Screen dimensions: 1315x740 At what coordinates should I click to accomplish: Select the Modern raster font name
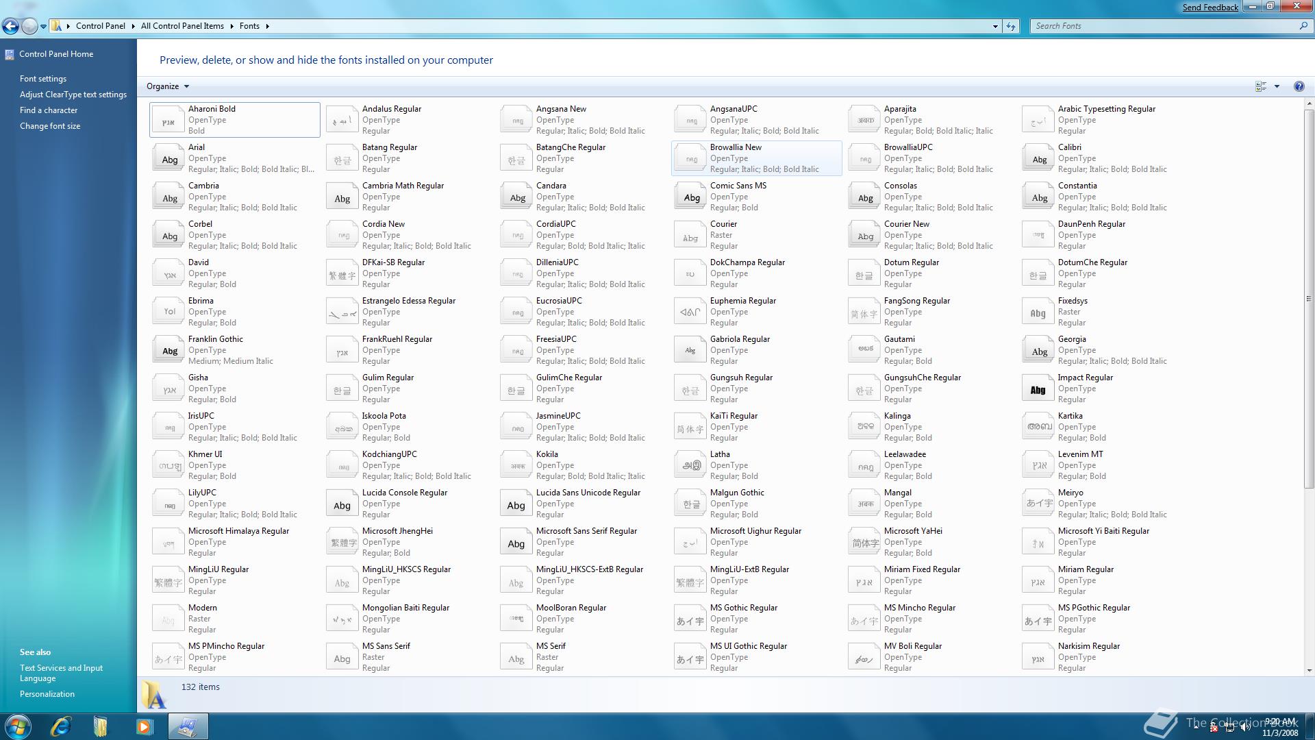(x=203, y=608)
